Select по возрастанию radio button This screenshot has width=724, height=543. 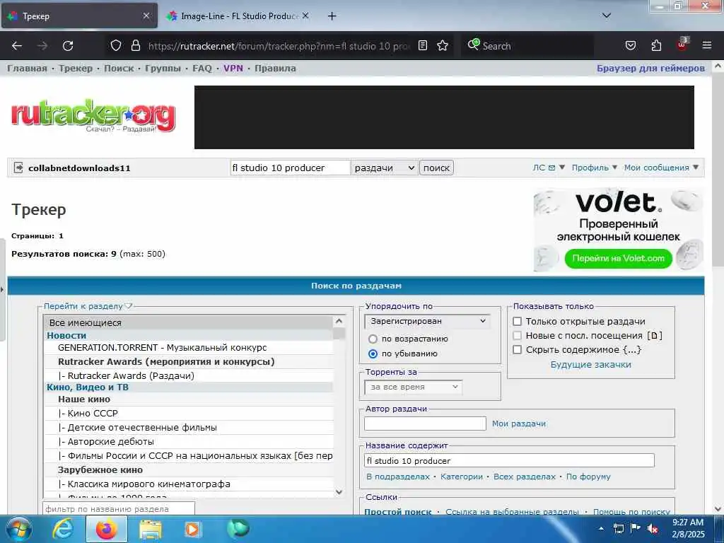click(373, 339)
